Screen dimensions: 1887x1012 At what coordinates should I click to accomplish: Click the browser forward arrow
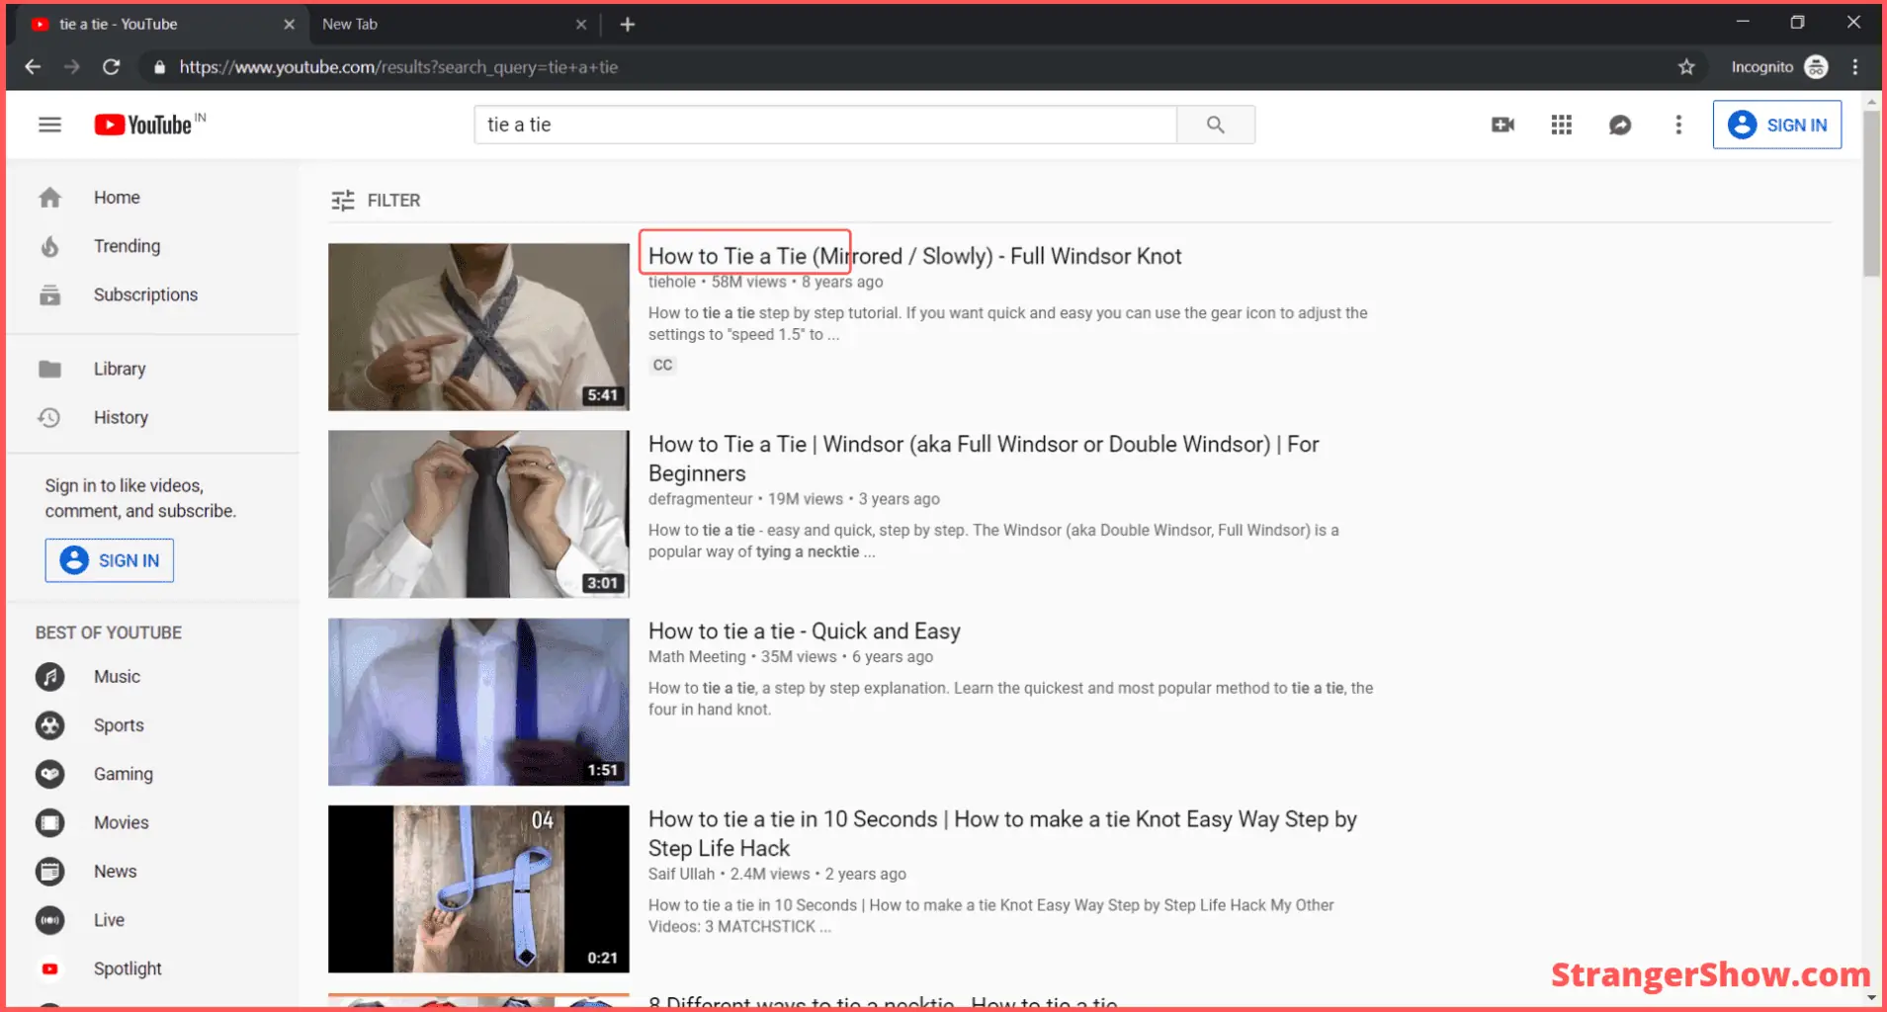pyautogui.click(x=71, y=66)
